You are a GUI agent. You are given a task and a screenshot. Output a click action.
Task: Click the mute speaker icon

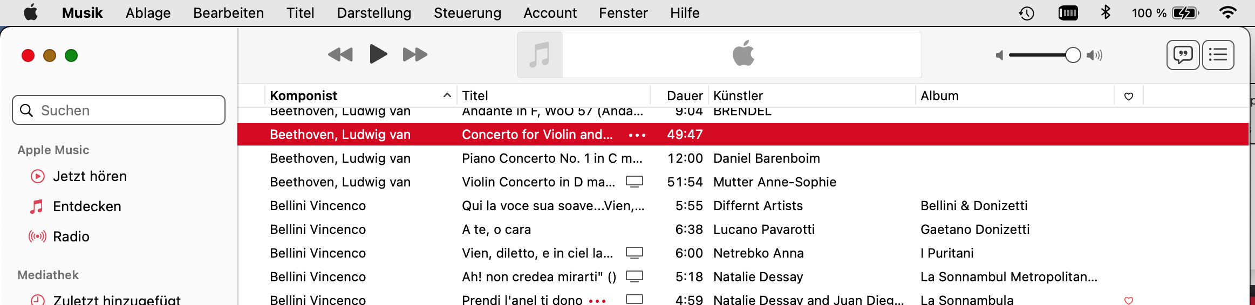(999, 56)
